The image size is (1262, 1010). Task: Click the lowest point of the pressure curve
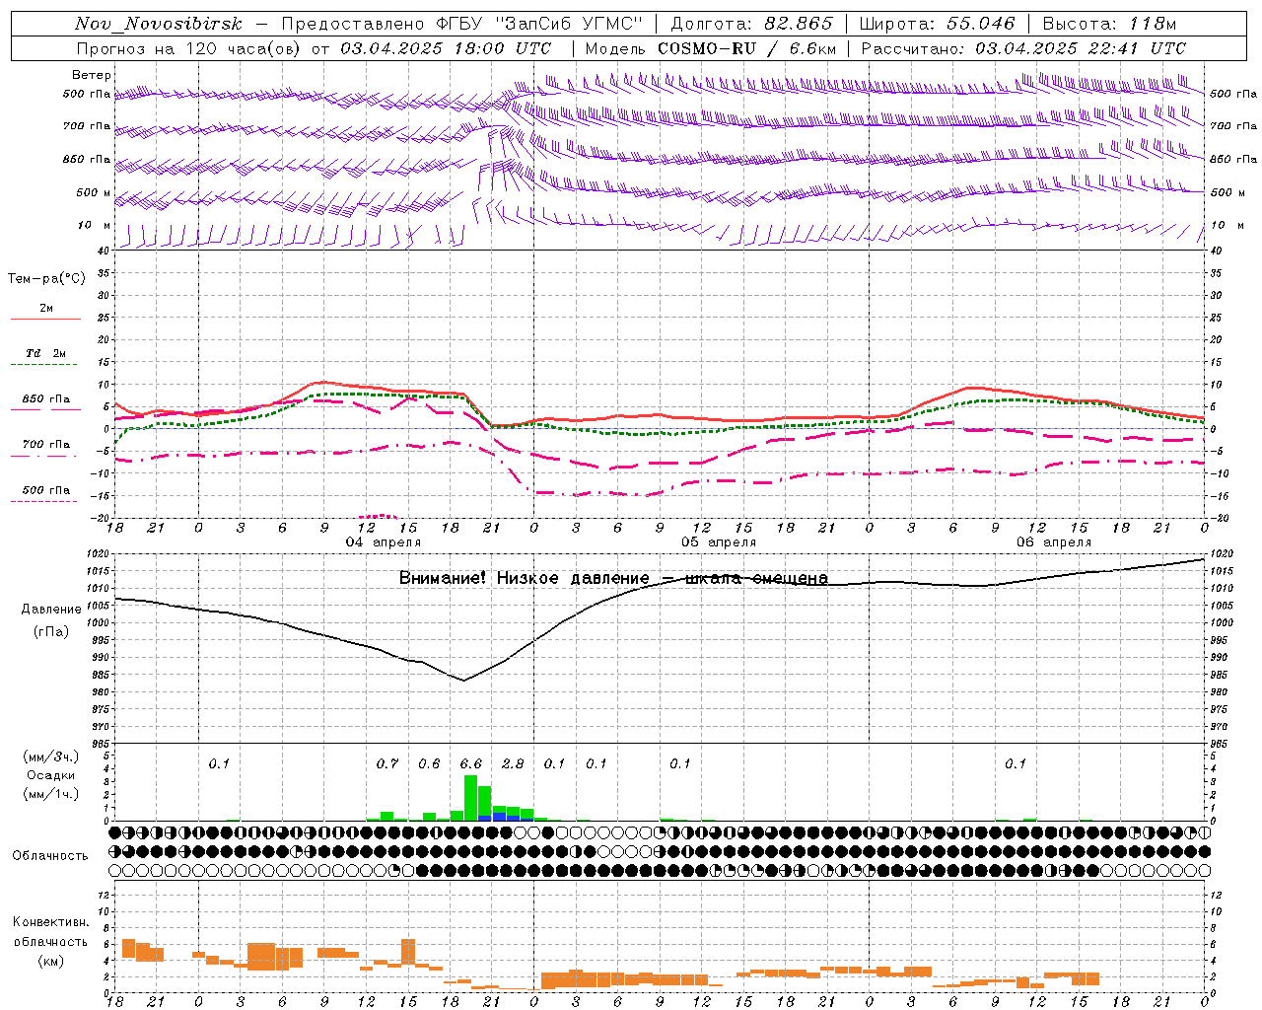pyautogui.click(x=463, y=680)
